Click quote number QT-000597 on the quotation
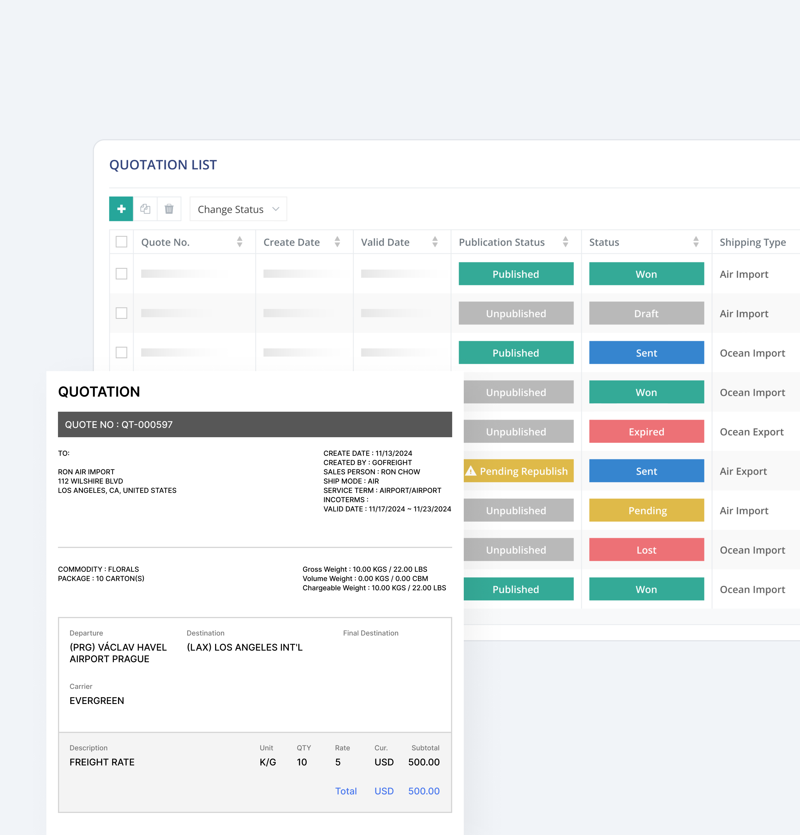This screenshot has height=835, width=800. (147, 424)
